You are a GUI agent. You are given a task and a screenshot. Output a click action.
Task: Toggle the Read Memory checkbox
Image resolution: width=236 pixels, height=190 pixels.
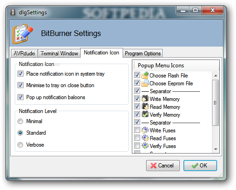(137, 107)
